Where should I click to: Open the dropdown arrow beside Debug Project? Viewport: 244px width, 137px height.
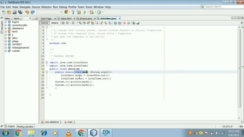[95, 12]
